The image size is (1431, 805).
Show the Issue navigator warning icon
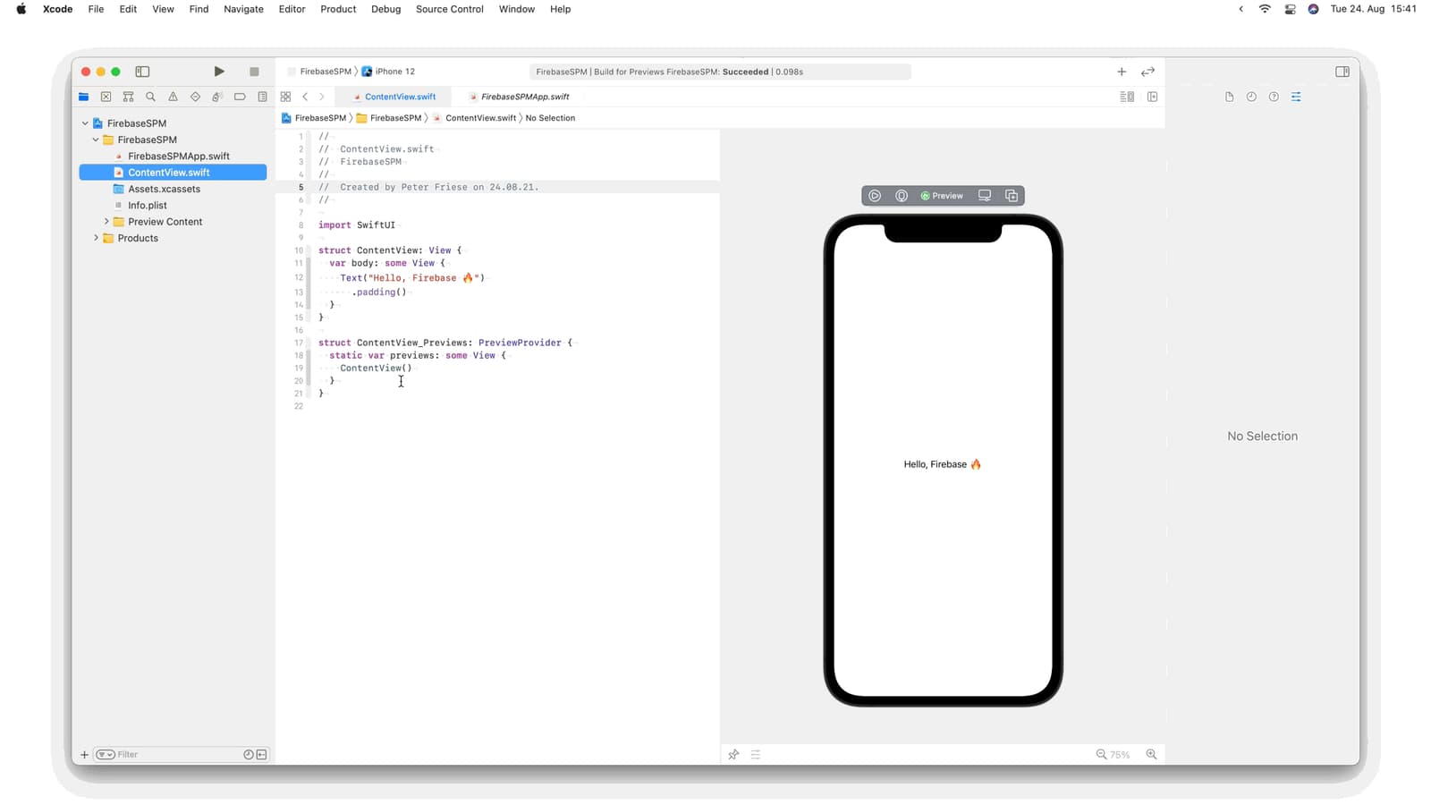tap(173, 97)
